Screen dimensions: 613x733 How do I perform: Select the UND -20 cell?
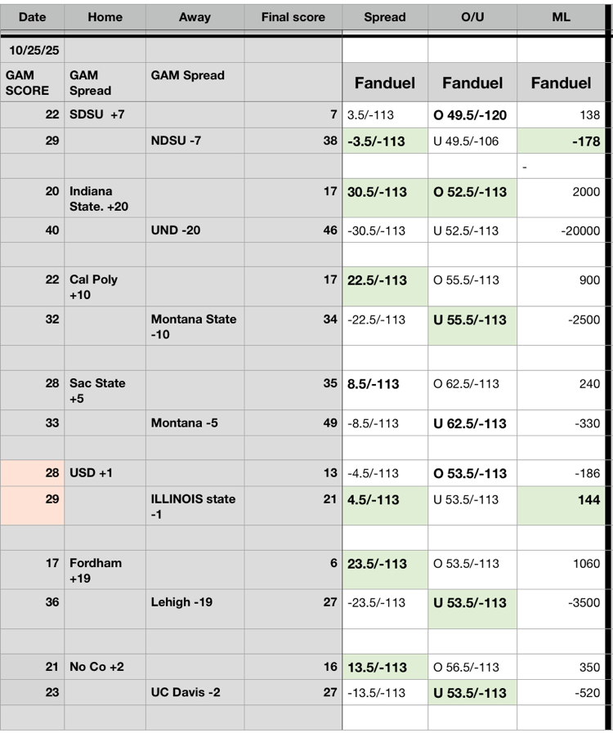click(195, 230)
